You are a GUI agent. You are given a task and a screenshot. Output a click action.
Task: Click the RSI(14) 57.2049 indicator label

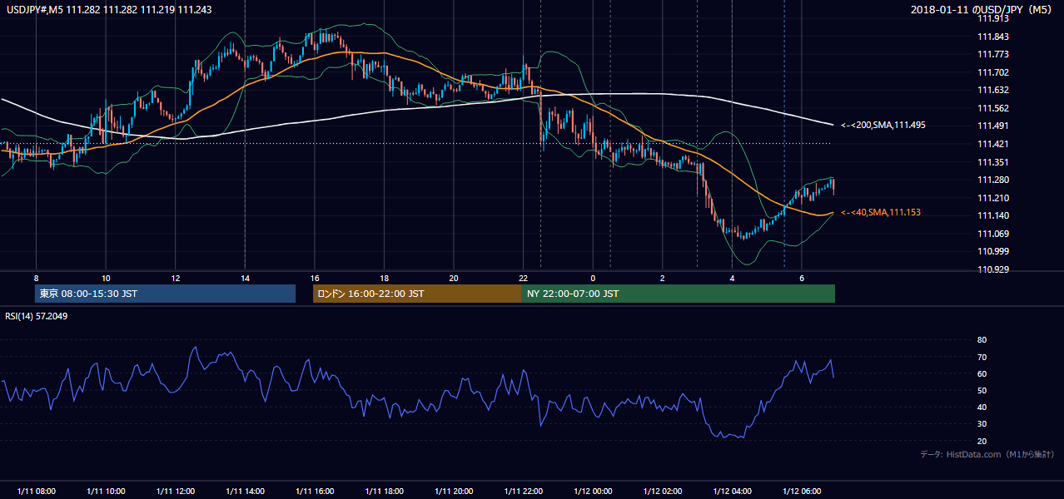pos(37,317)
